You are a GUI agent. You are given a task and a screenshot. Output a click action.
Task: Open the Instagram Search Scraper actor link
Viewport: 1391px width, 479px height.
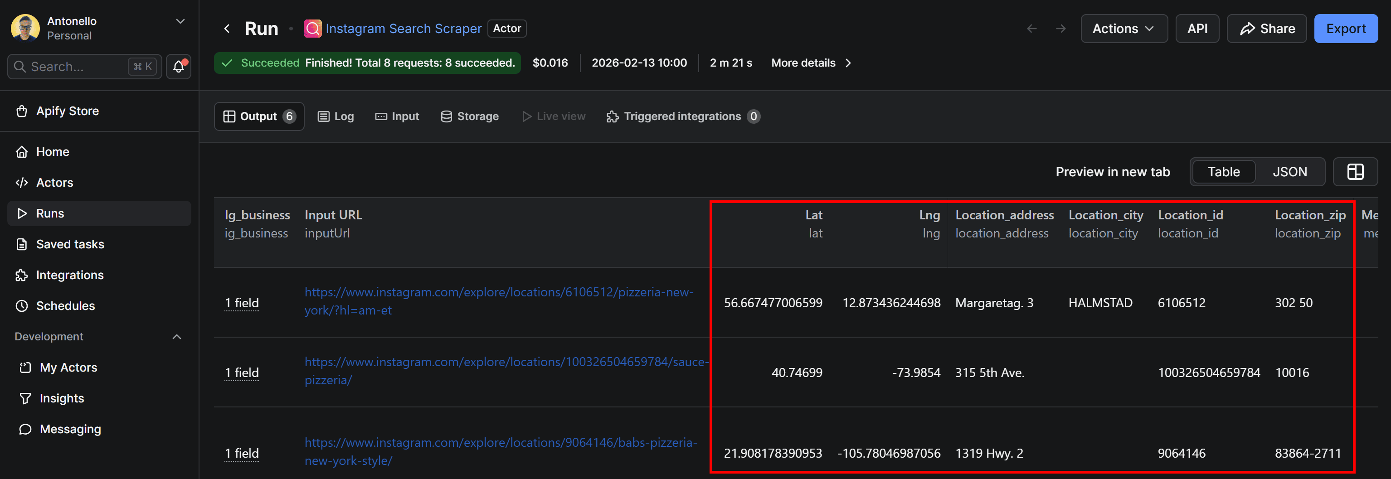coord(403,29)
